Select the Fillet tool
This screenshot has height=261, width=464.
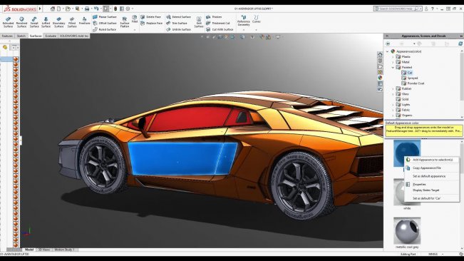click(x=135, y=19)
